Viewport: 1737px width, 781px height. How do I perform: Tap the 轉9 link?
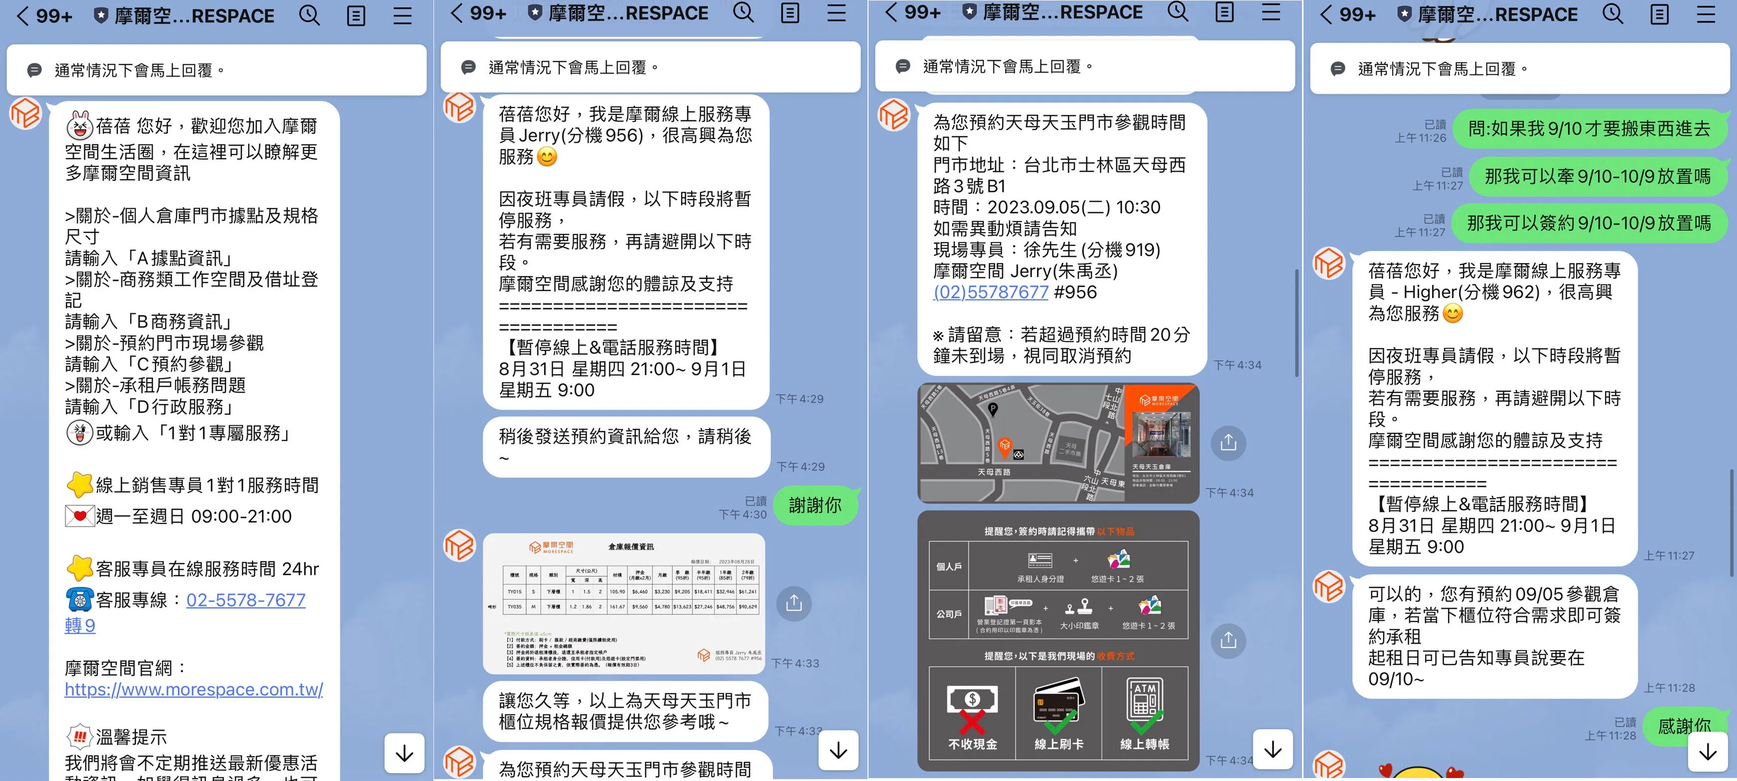pos(80,625)
